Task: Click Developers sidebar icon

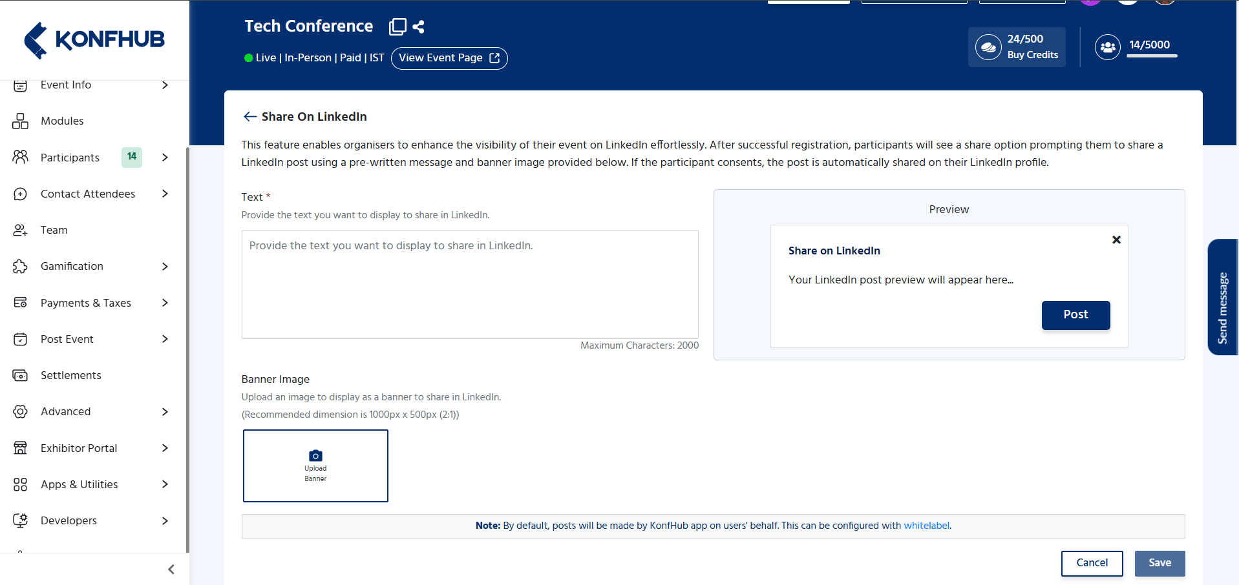Action: click(21, 520)
